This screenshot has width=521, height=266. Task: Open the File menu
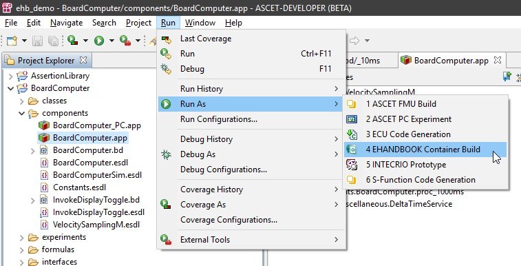tap(11, 23)
